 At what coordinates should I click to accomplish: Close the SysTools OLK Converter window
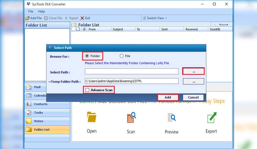226,4
